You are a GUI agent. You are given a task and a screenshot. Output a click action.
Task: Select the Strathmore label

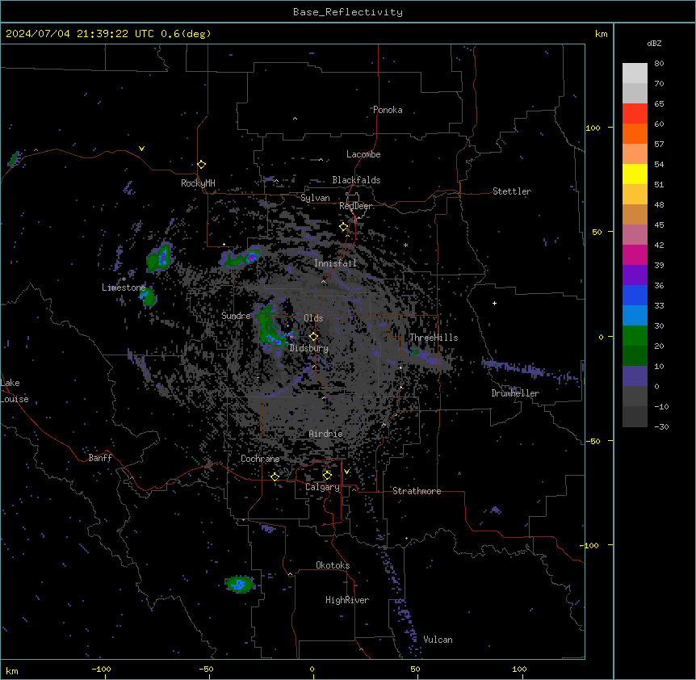[x=417, y=491]
